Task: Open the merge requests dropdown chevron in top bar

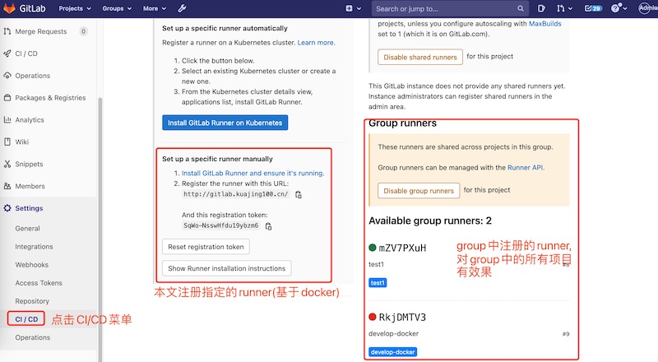Action: coord(570,8)
